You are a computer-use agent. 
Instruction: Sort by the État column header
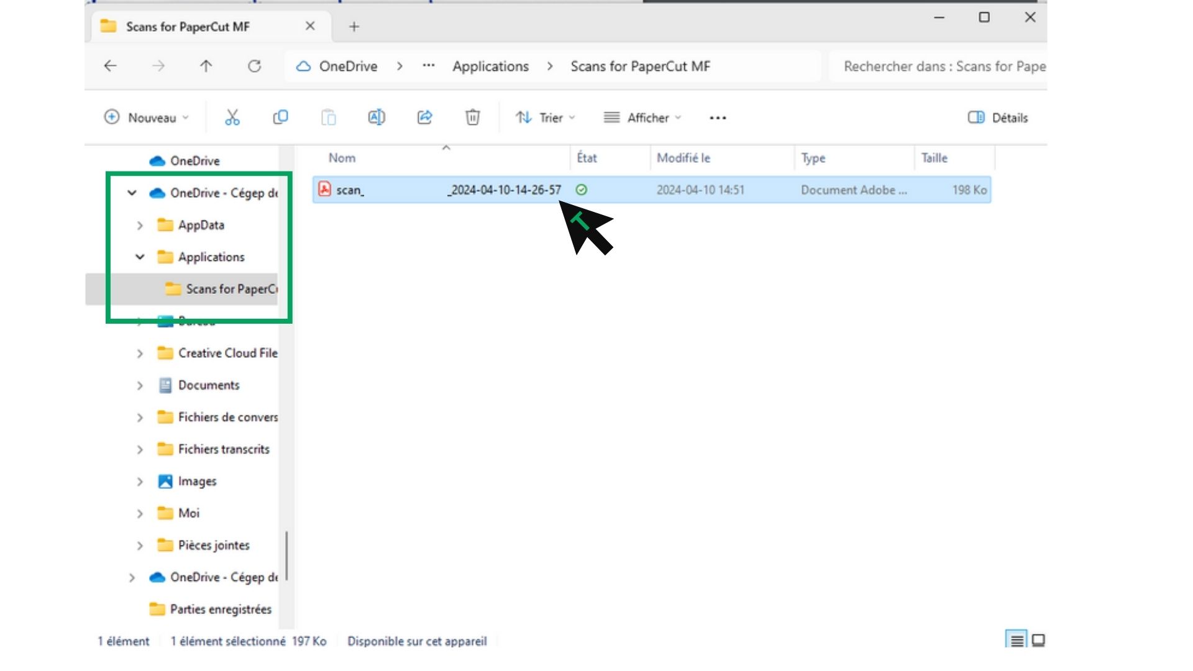click(x=587, y=158)
